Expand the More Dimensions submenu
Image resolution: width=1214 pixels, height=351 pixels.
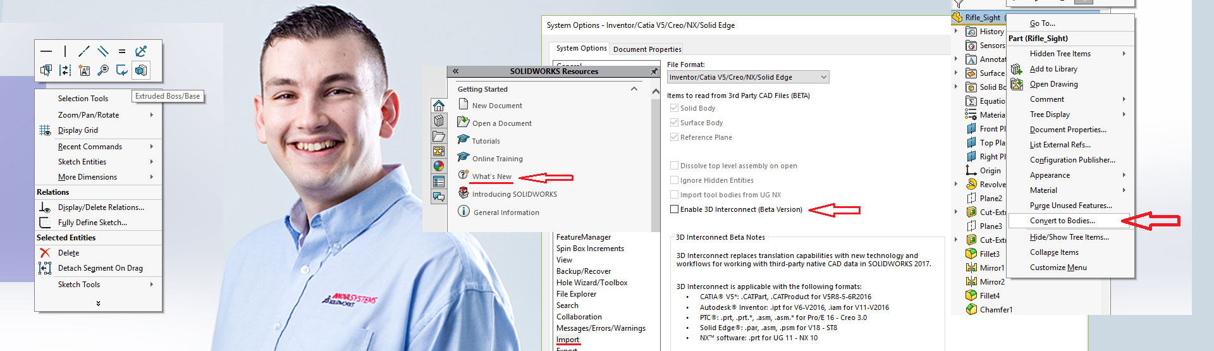152,177
